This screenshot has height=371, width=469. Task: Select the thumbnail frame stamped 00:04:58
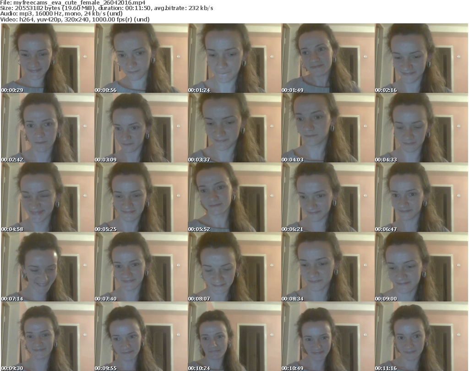(x=48, y=197)
